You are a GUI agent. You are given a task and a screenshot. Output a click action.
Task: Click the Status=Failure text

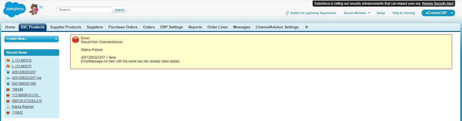(92, 50)
